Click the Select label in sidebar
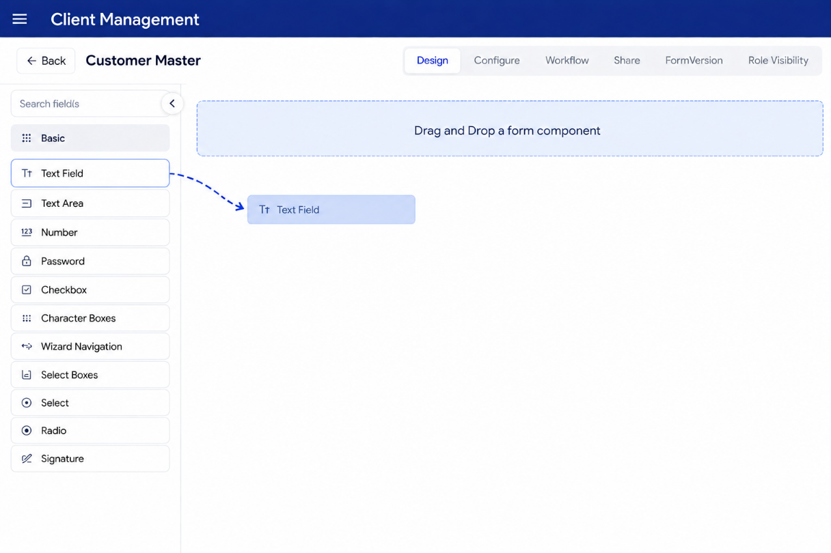This screenshot has width=831, height=553. [x=55, y=403]
